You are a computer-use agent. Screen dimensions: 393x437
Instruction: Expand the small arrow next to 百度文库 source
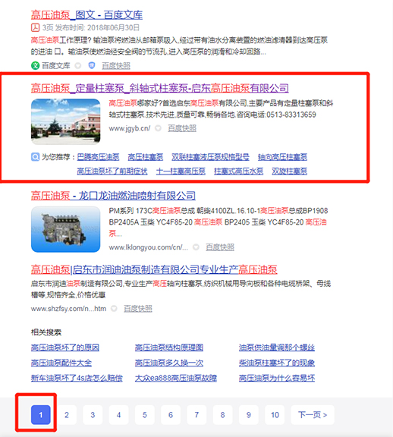click(78, 66)
